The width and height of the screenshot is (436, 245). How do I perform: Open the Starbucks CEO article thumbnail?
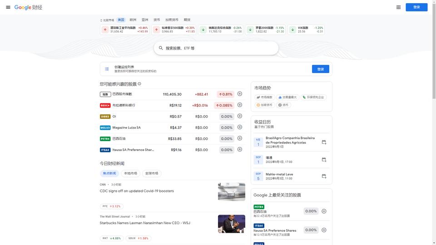coord(231,224)
